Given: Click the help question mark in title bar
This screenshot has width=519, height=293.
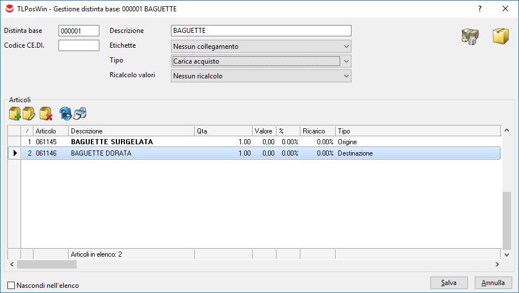Looking at the screenshot, I should pyautogui.click(x=480, y=9).
